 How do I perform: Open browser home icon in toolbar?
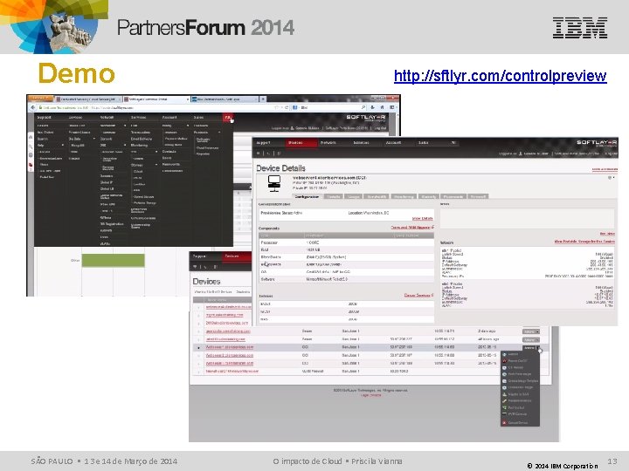(x=382, y=107)
